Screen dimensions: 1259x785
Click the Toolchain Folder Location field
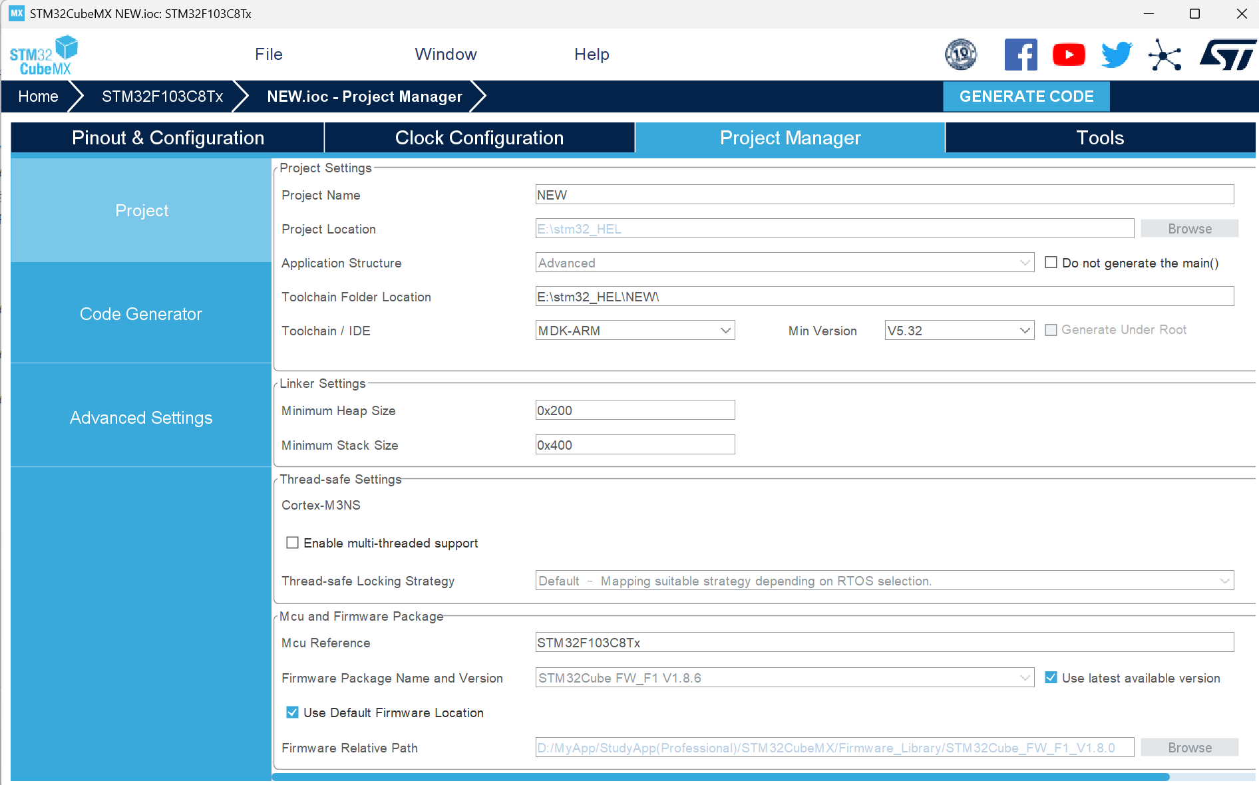(884, 297)
